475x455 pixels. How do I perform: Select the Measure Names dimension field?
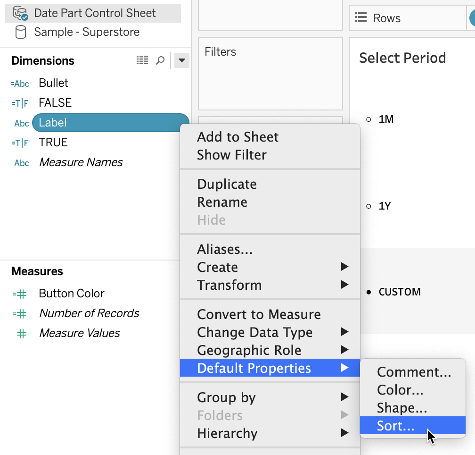pyautogui.click(x=81, y=162)
